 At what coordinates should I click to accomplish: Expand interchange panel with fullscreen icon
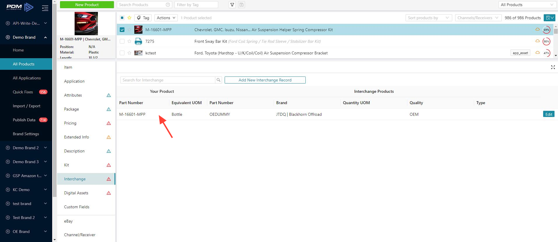pyautogui.click(x=553, y=67)
